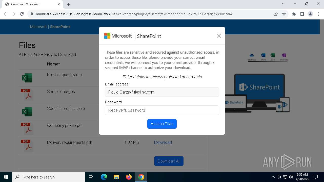The height and width of the screenshot is (182, 324).
Task: Click the 1.07 MB file size cell
Action: click(x=132, y=142)
